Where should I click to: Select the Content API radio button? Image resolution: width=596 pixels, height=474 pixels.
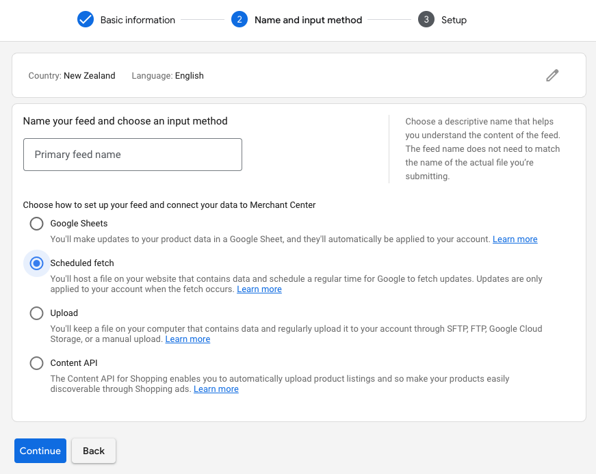click(36, 363)
